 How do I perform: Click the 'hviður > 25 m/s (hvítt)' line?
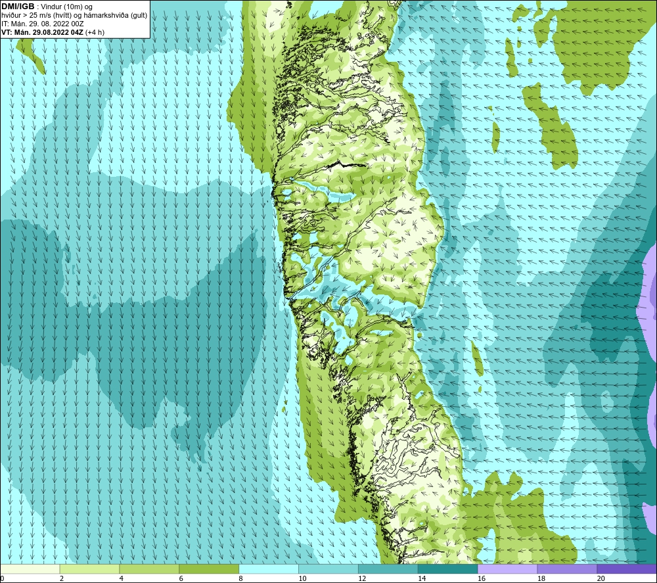(36, 15)
